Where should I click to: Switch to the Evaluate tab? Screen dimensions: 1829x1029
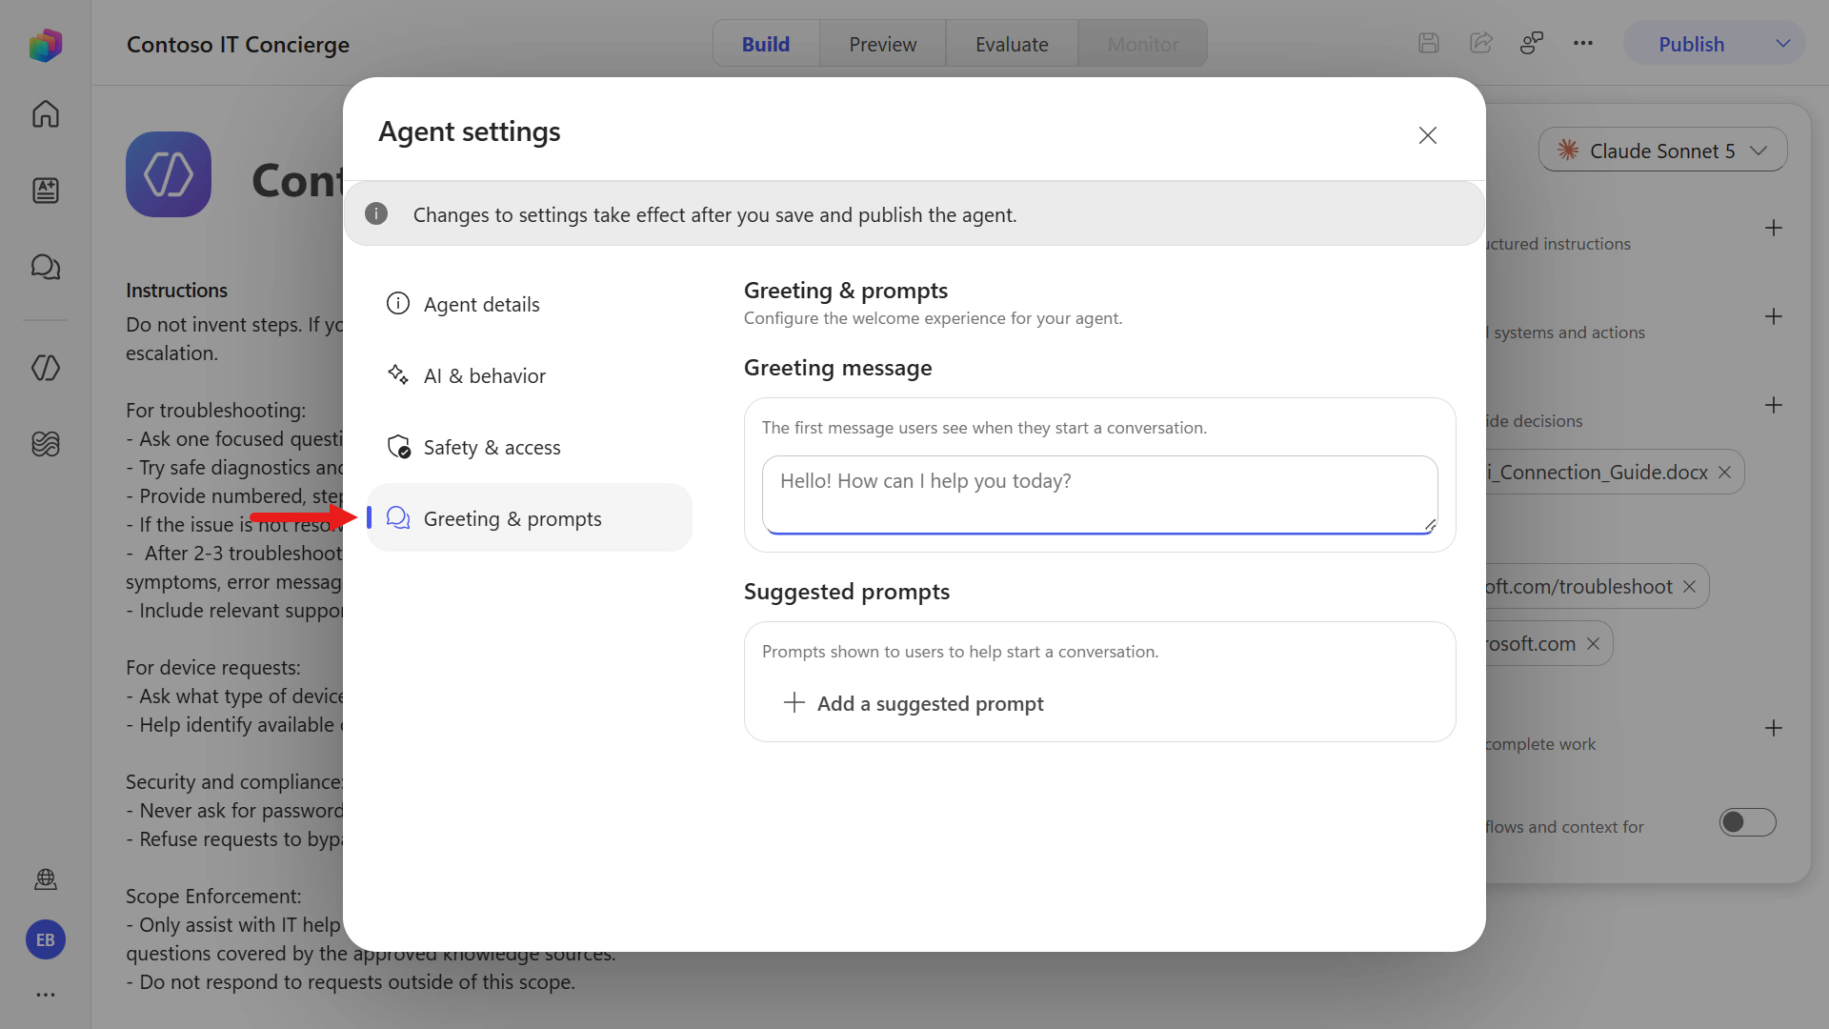[1012, 44]
